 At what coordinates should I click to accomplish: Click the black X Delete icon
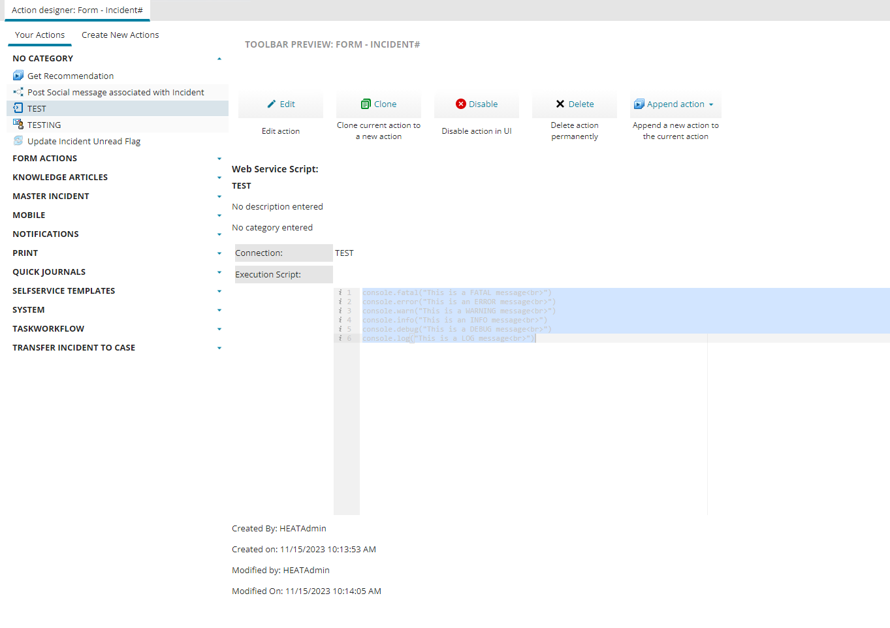click(x=560, y=104)
